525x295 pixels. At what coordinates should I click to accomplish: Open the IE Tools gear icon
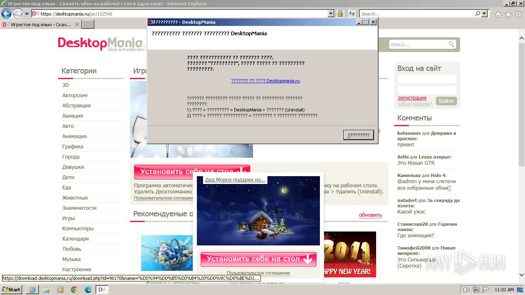(x=518, y=14)
